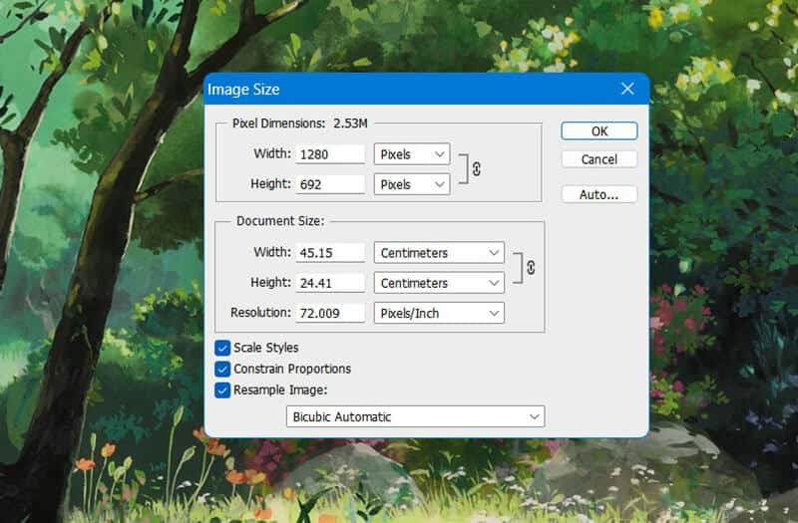Click the Resolution field showing 72.009

coord(330,313)
